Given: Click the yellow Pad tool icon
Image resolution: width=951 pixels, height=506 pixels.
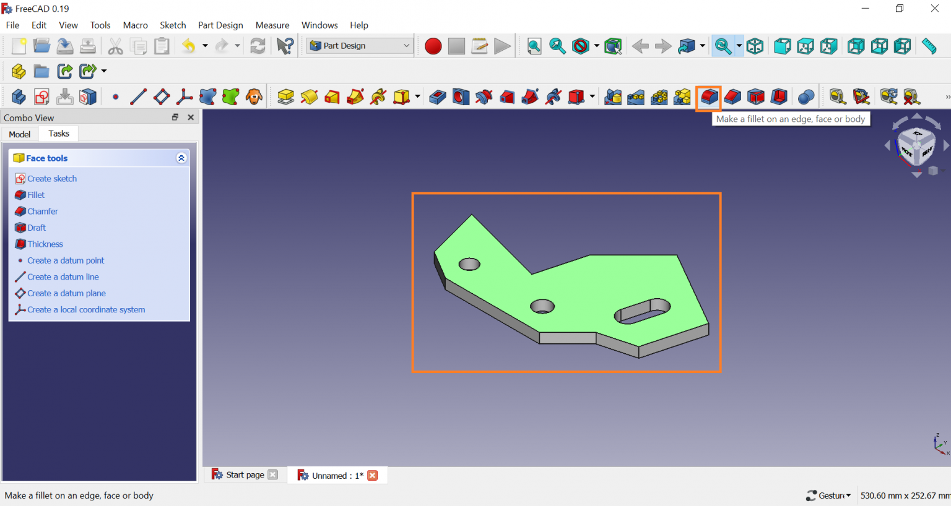Looking at the screenshot, I should click(285, 97).
